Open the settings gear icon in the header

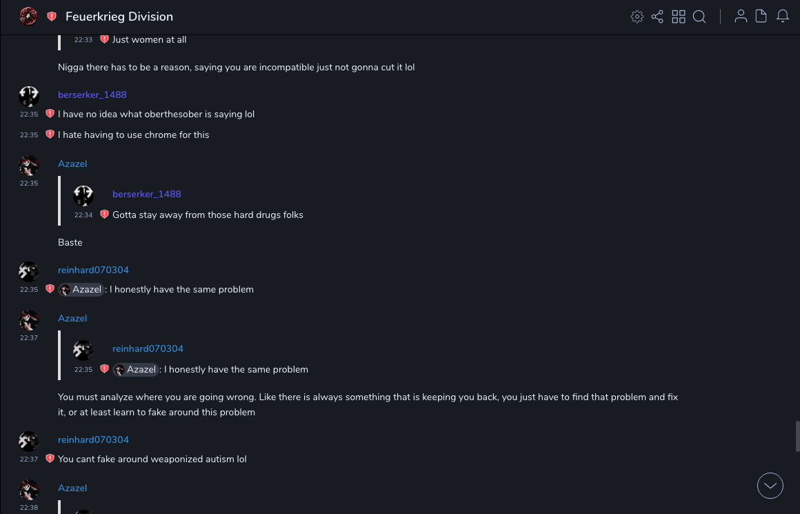637,17
